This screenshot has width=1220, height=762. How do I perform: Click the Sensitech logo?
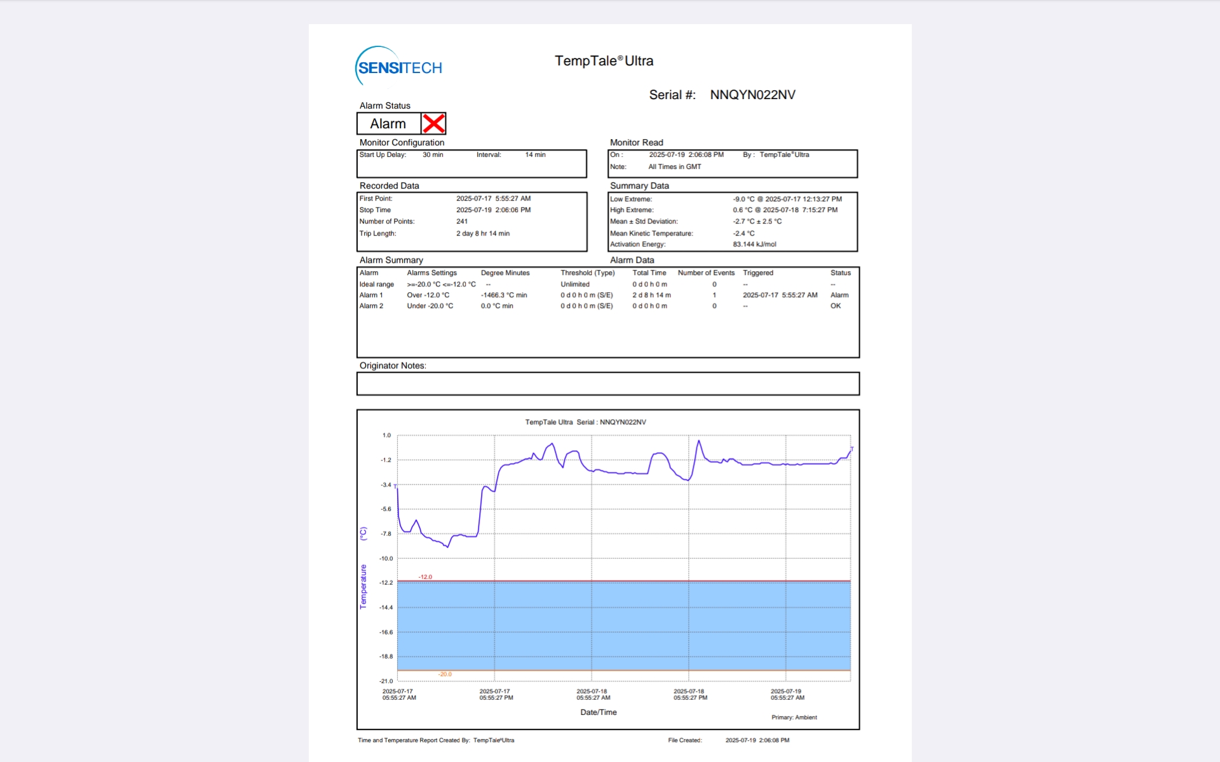[x=398, y=67]
